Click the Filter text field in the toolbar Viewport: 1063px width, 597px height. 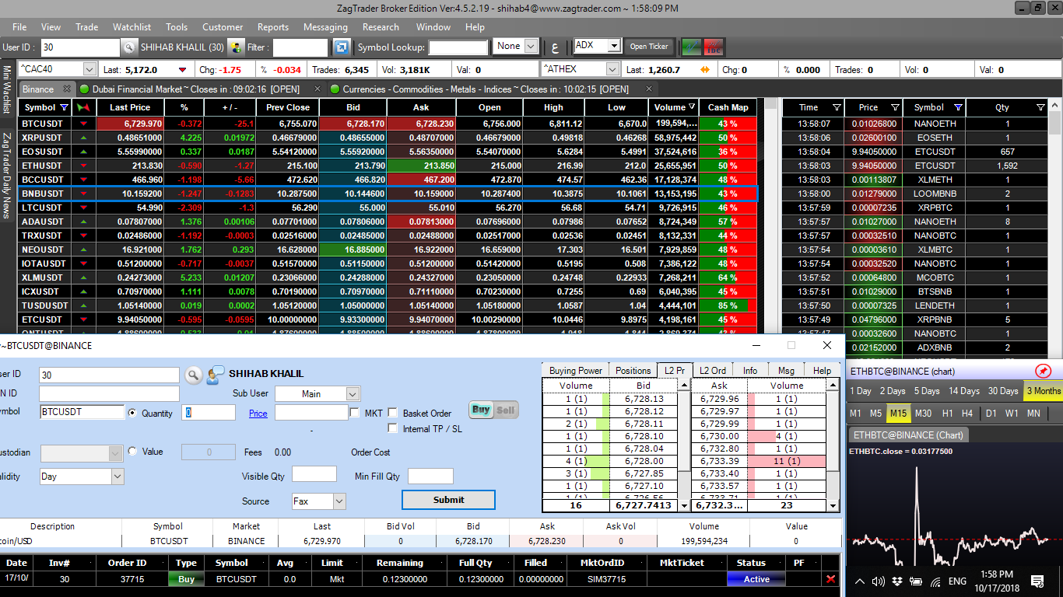pos(300,47)
